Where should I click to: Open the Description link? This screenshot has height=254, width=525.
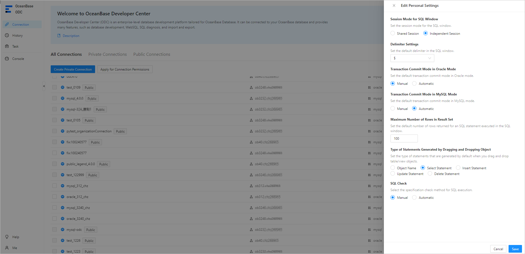coord(71,36)
